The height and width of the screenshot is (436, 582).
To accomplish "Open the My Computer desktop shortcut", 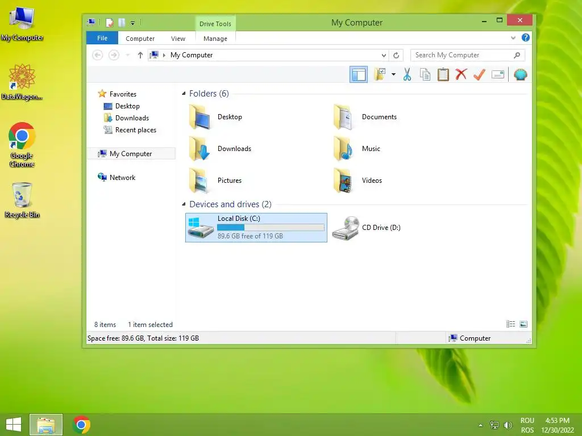I will pyautogui.click(x=22, y=24).
